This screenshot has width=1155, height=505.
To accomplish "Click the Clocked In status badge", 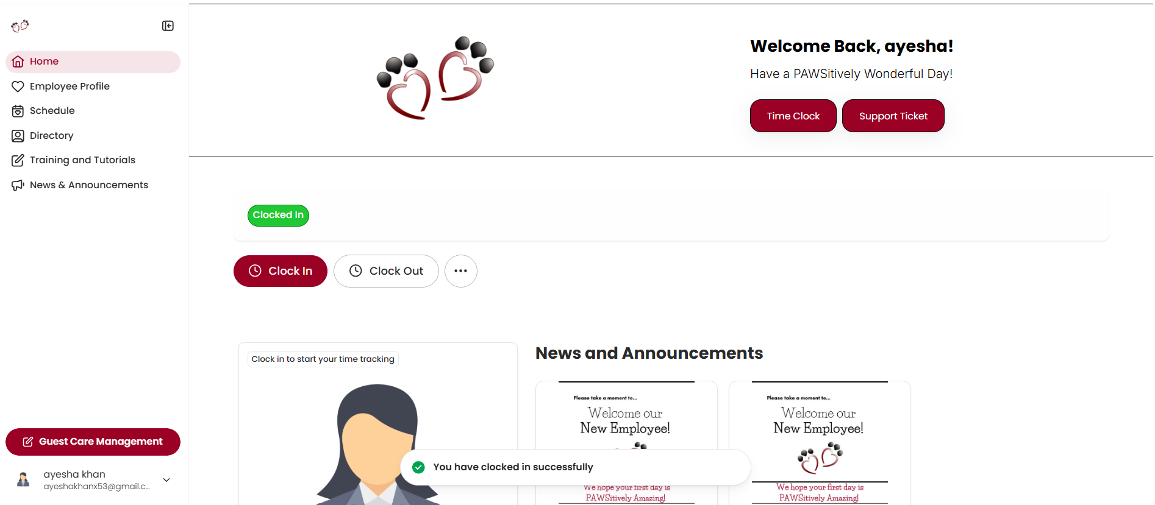I will pyautogui.click(x=278, y=215).
